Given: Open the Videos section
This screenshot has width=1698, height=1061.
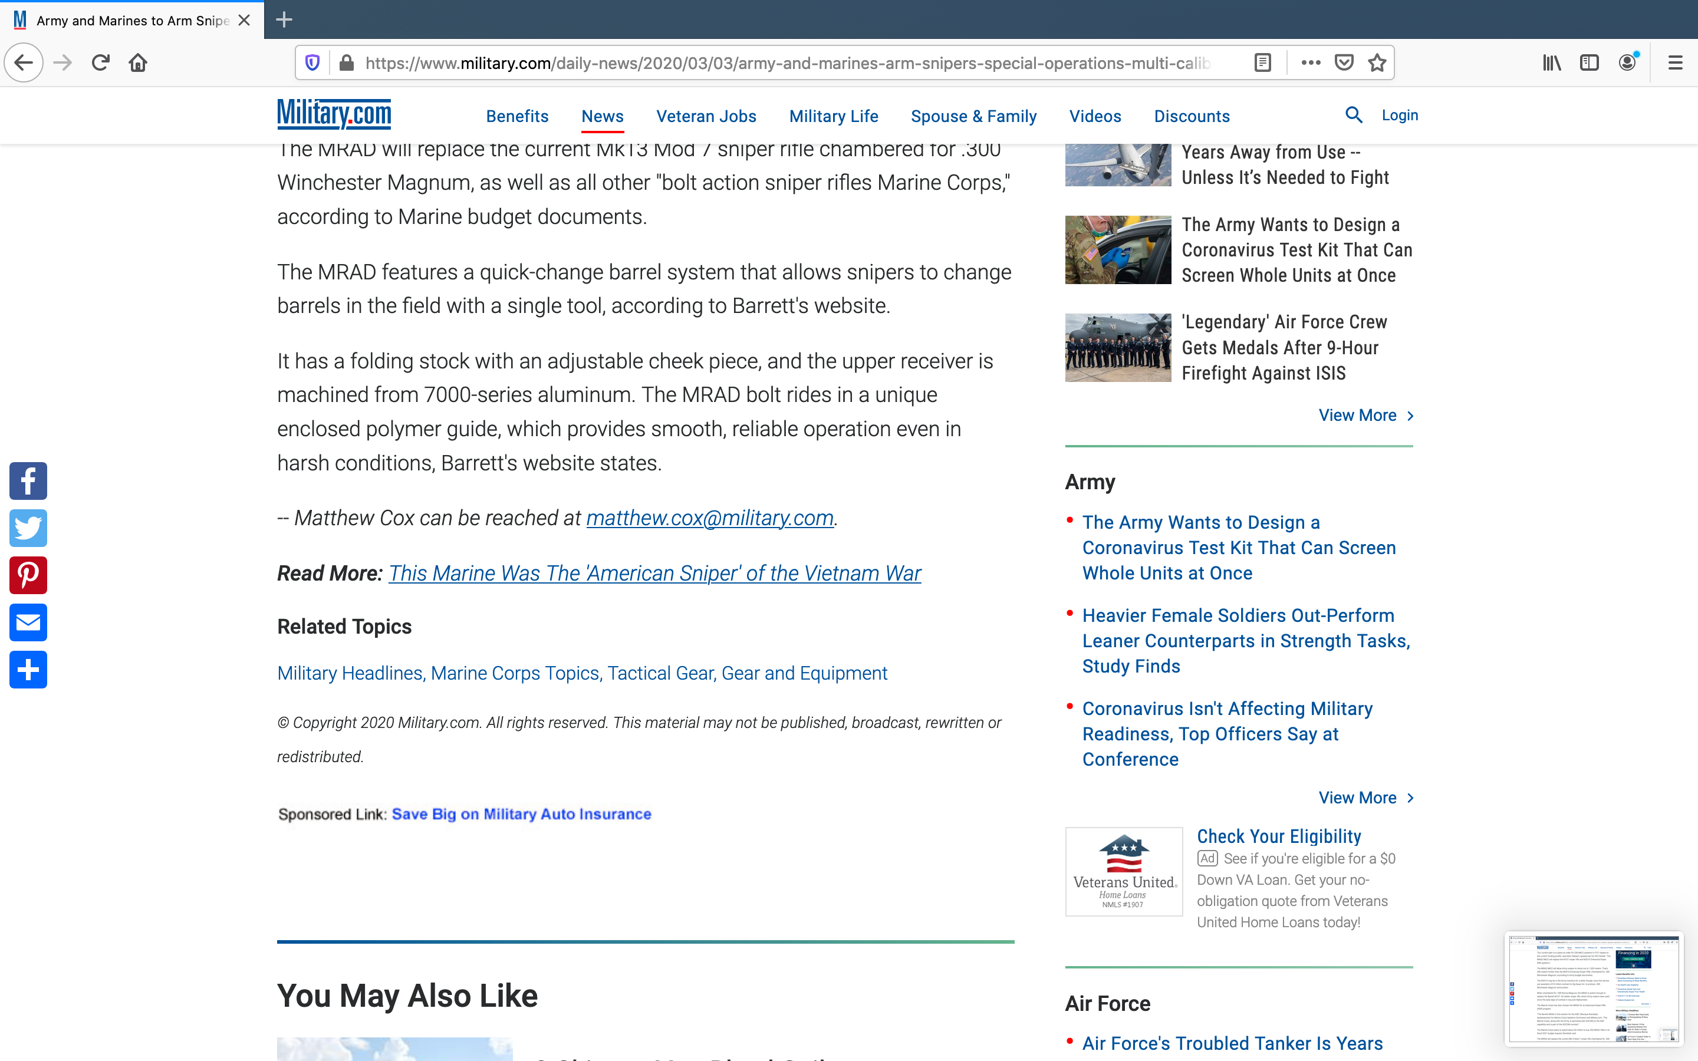Looking at the screenshot, I should coord(1095,117).
